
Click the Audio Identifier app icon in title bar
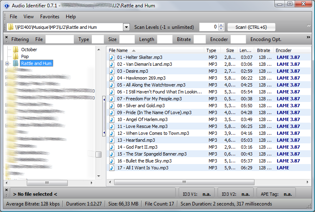[x=6, y=6]
